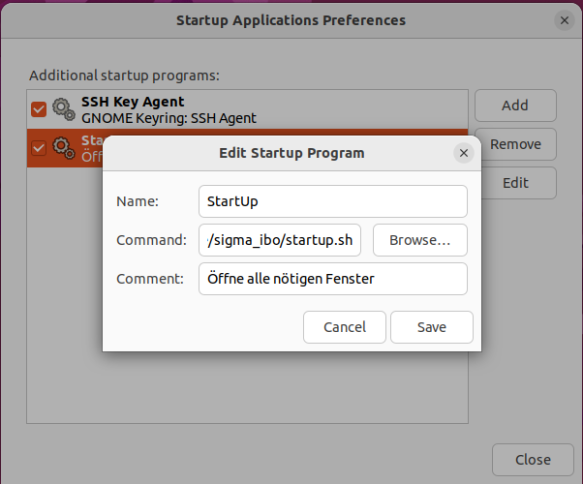Save the startup program changes
Screen dimensions: 583x484
(432, 327)
